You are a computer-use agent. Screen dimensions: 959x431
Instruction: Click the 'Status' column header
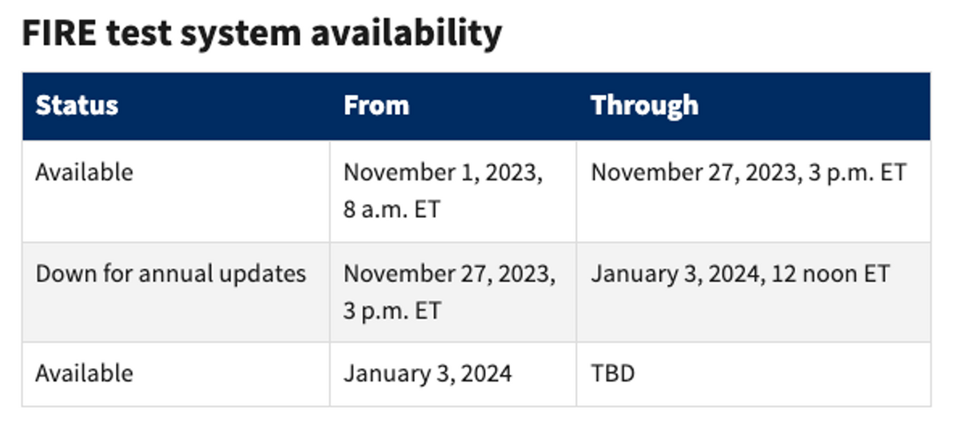(77, 105)
